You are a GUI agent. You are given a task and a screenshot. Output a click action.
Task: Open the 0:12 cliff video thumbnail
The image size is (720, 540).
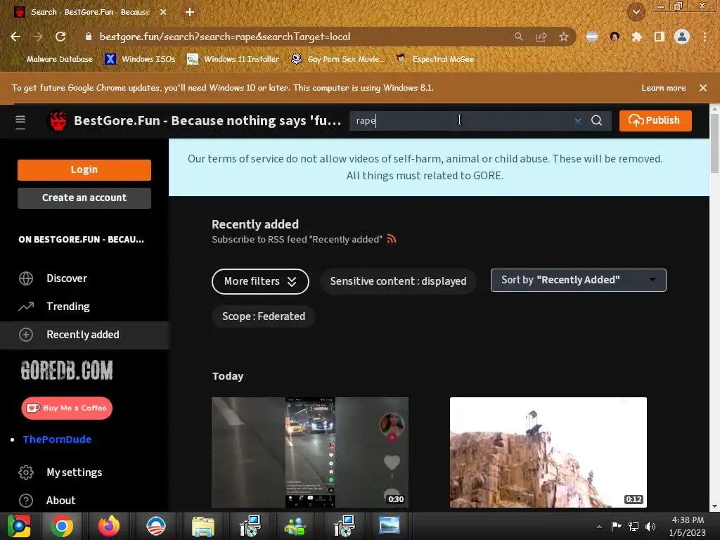click(548, 452)
